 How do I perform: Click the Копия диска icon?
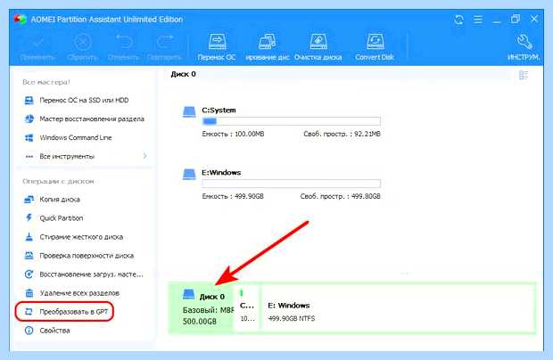click(x=29, y=200)
